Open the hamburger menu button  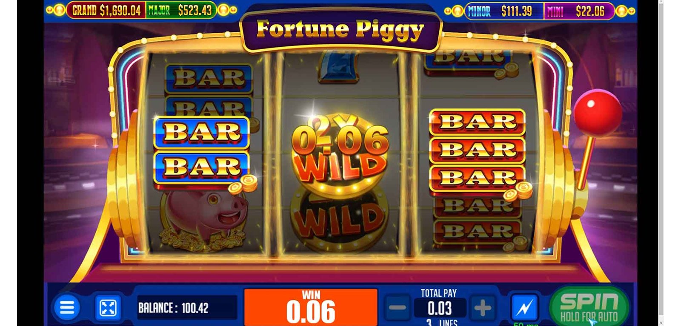tap(66, 307)
